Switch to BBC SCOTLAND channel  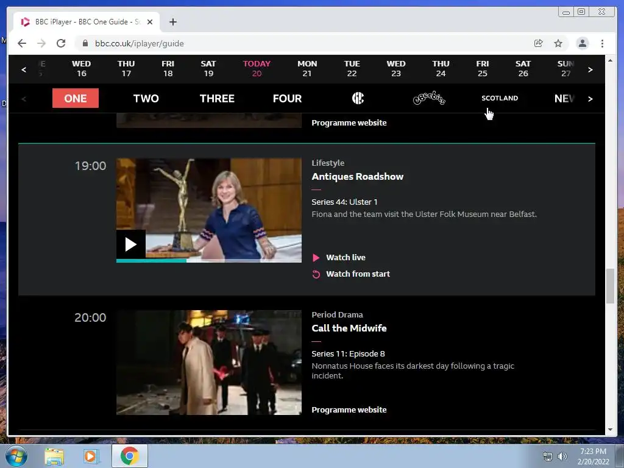500,98
